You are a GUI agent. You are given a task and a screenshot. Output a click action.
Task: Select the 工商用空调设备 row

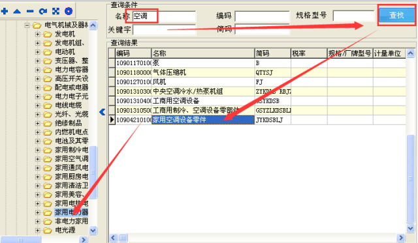click(257, 101)
